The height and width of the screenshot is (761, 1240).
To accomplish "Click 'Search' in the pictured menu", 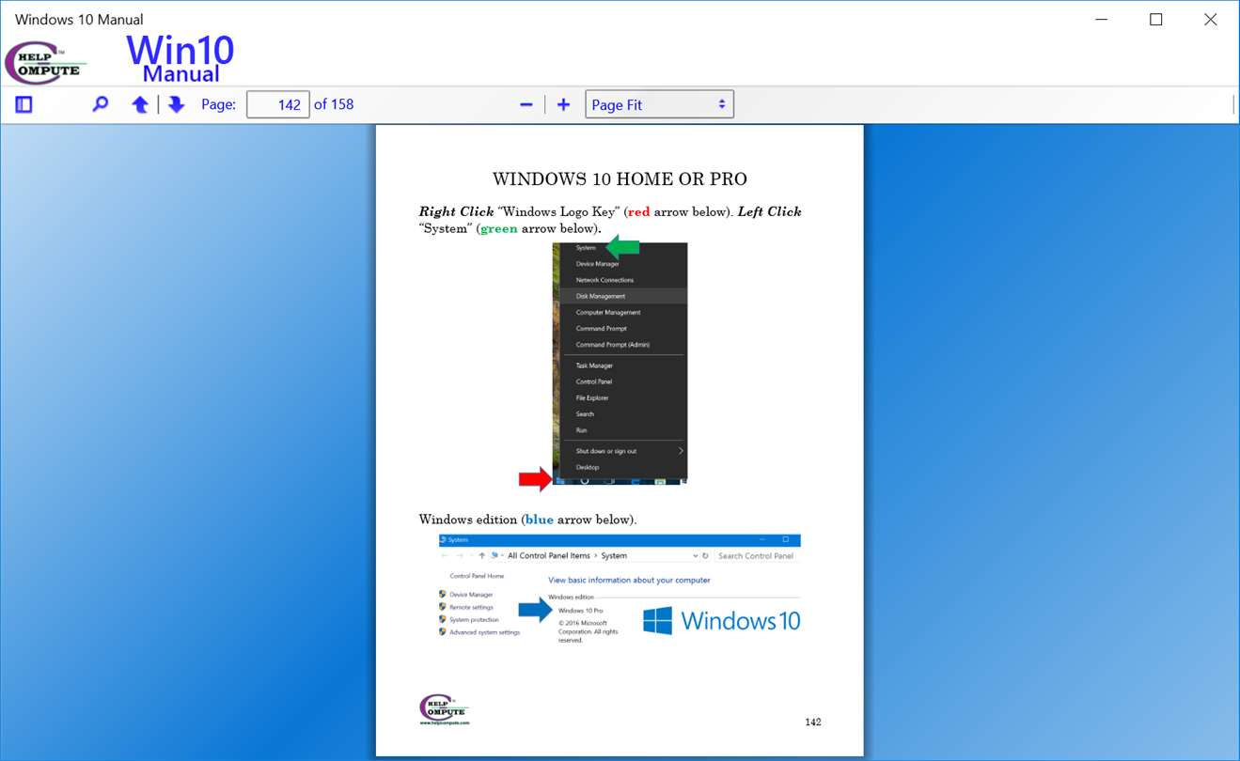I will [585, 414].
